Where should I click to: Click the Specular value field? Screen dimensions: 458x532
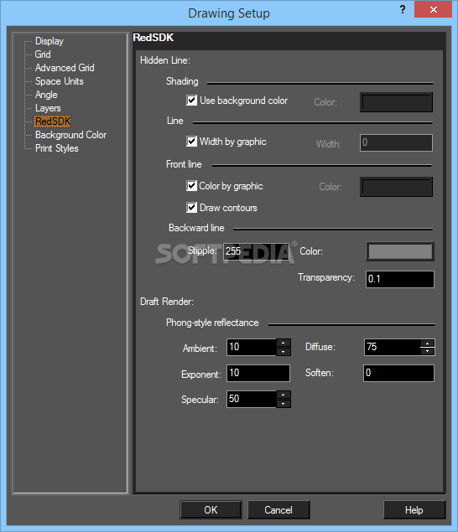tap(252, 399)
